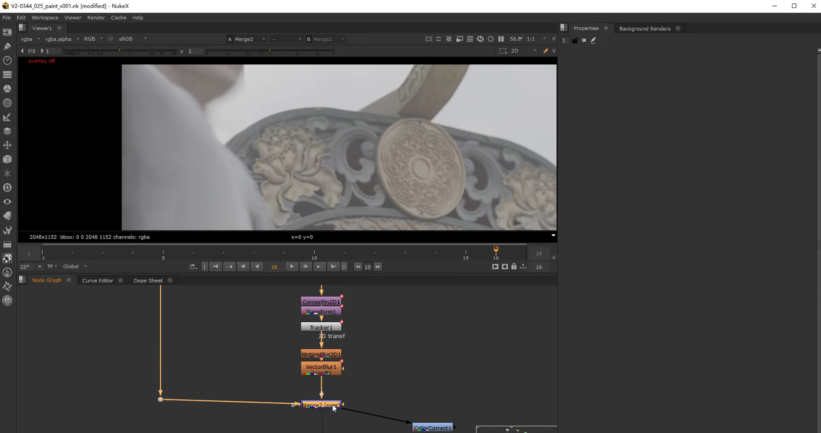This screenshot has height=433, width=821.
Task: Click the viewer color picker eyedropper icon
Action: 546,51
